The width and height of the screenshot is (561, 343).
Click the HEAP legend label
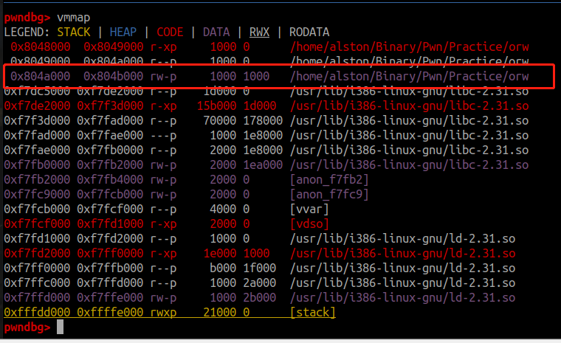(x=123, y=32)
